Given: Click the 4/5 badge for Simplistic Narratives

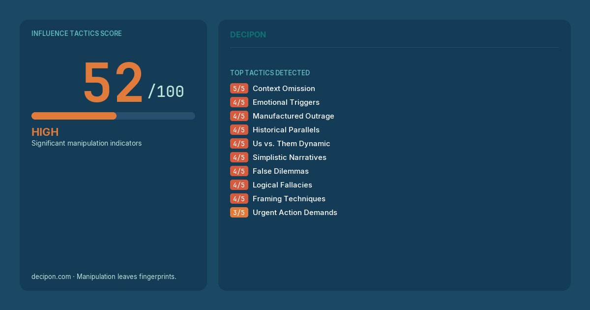Looking at the screenshot, I should 239,157.
